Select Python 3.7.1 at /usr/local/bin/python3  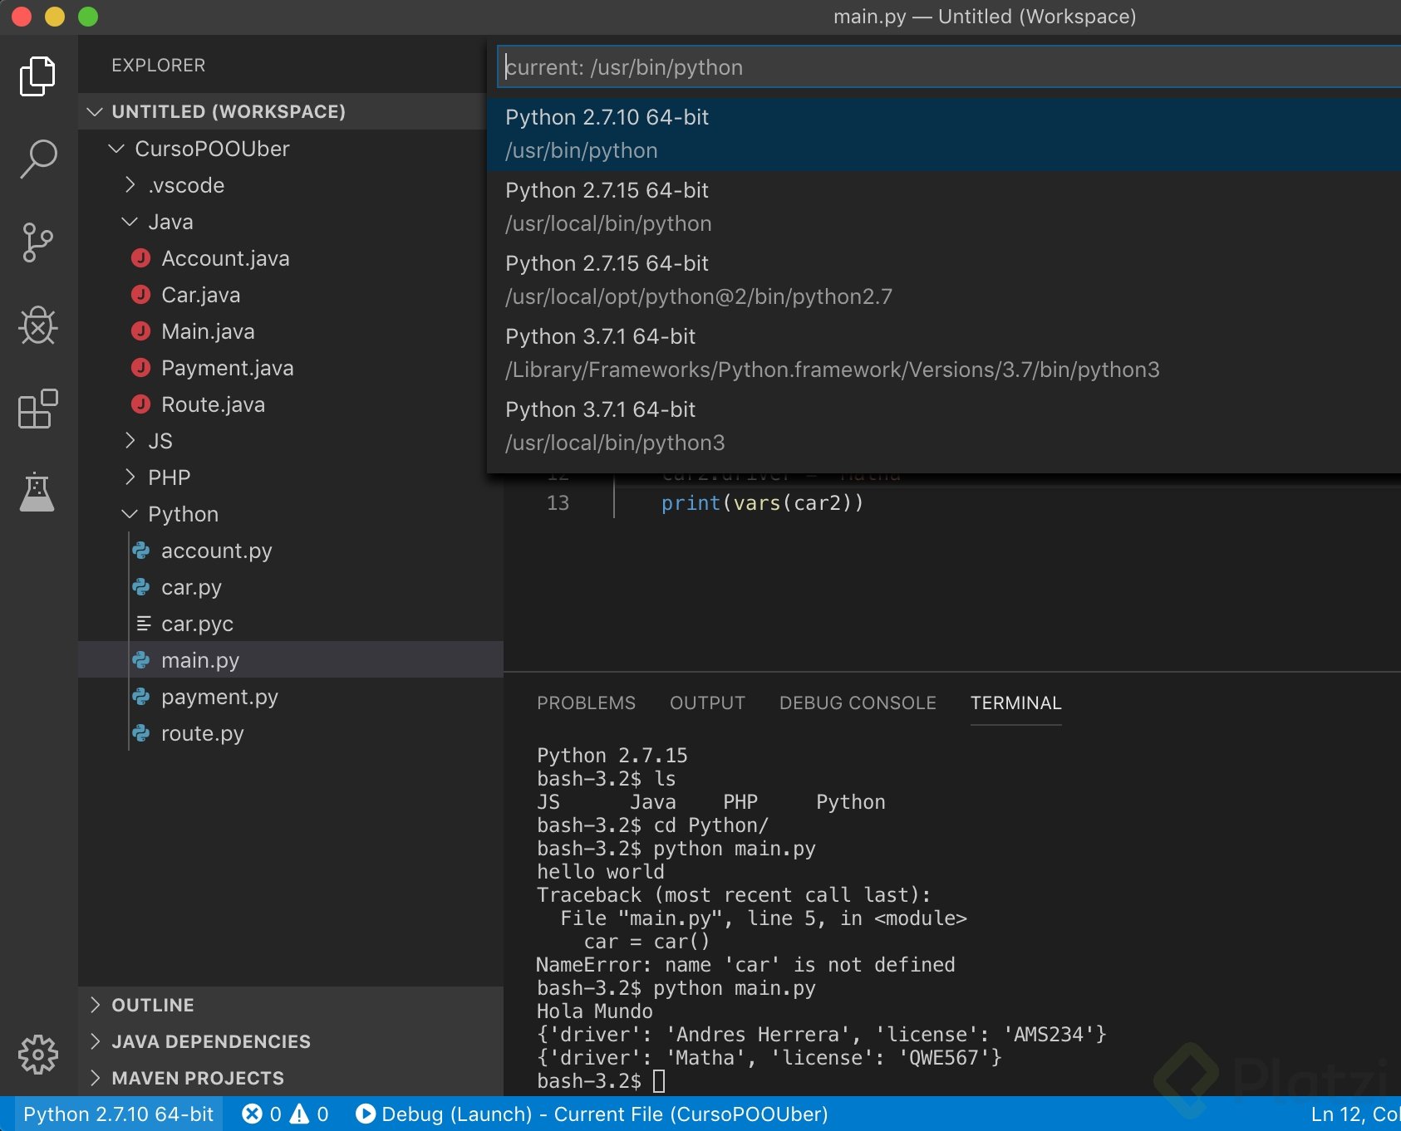[944, 427]
